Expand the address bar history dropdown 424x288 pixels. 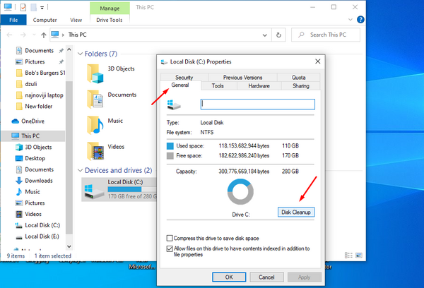click(265, 35)
